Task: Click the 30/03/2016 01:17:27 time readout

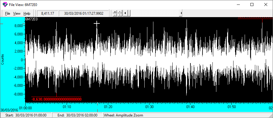Action: click(x=83, y=14)
